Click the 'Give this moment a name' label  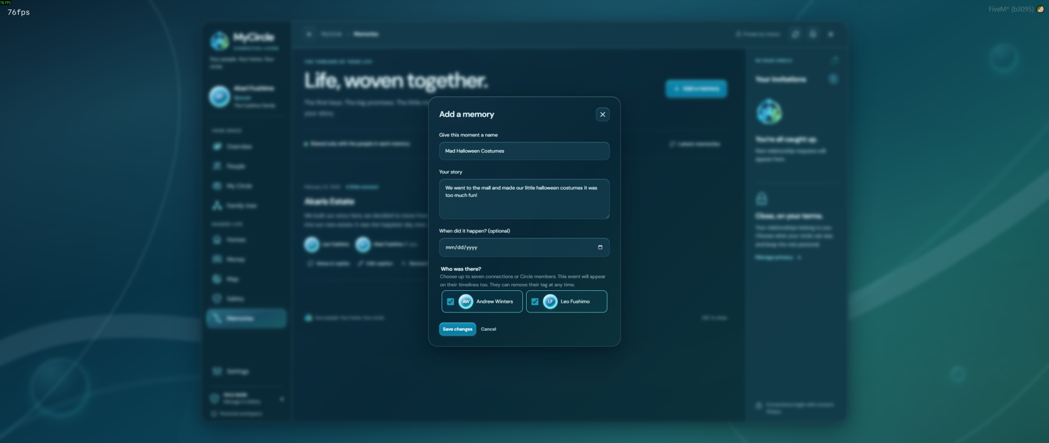[468, 135]
